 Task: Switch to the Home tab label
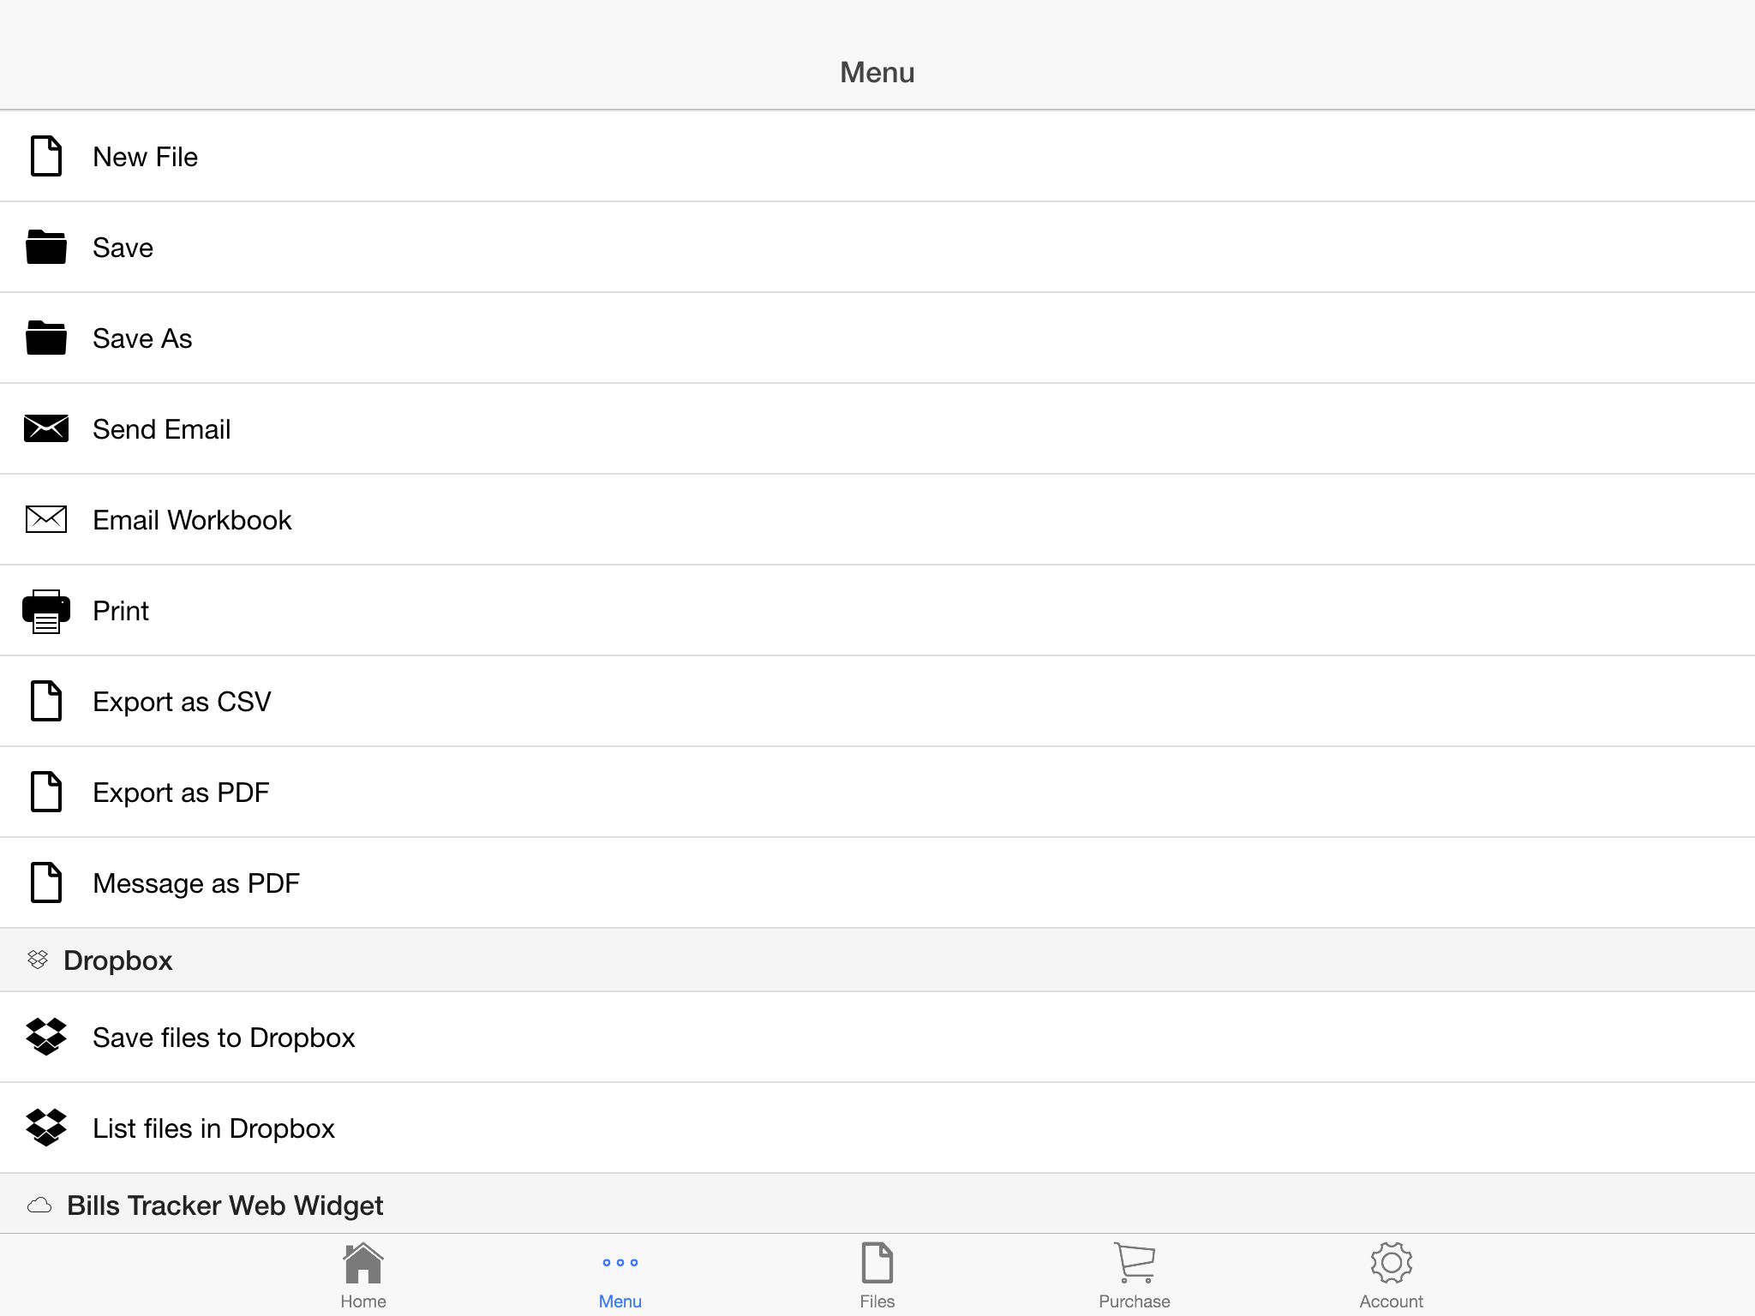pyautogui.click(x=363, y=1301)
